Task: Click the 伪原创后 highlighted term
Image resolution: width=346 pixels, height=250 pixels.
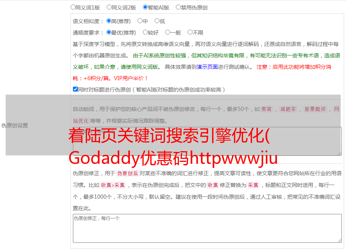Action: tap(128, 173)
